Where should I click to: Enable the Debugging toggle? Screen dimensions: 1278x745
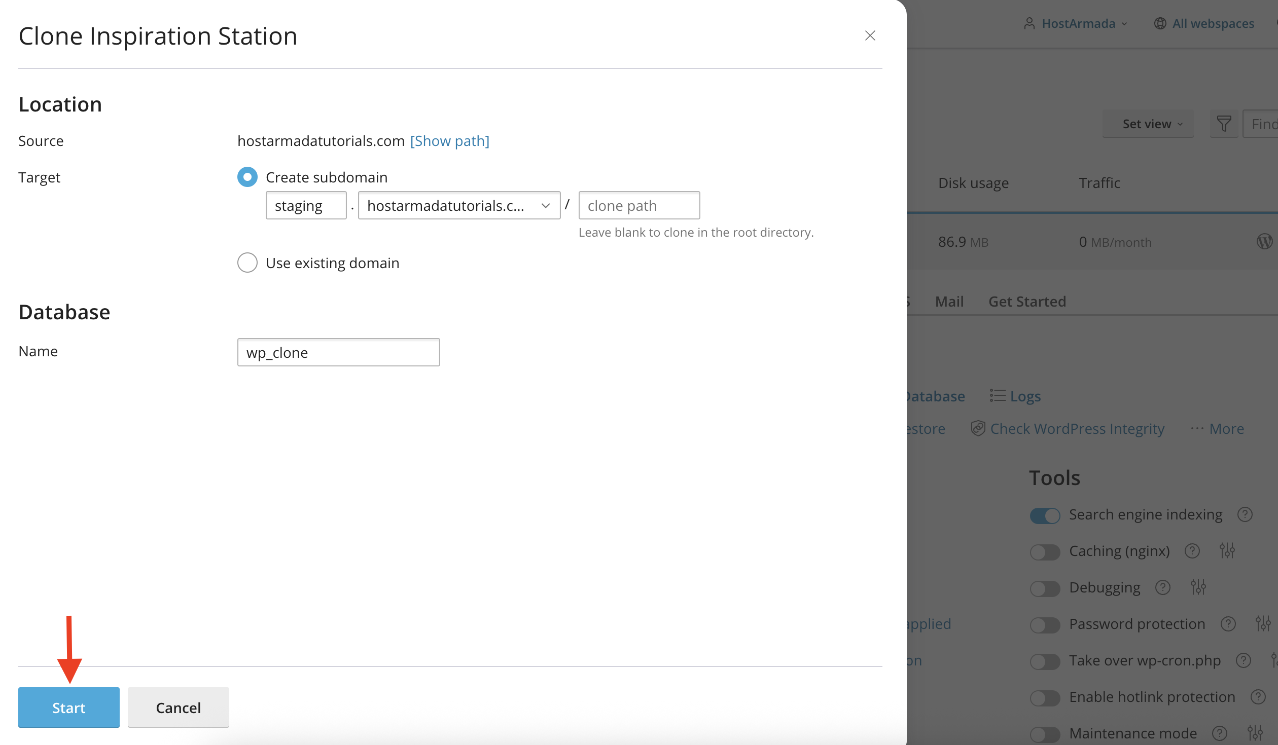click(x=1045, y=588)
